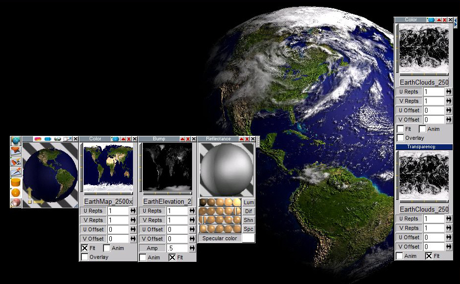The image size is (460, 284).
Task: Choose the orange cylinder preview shape
Action: 16,182
